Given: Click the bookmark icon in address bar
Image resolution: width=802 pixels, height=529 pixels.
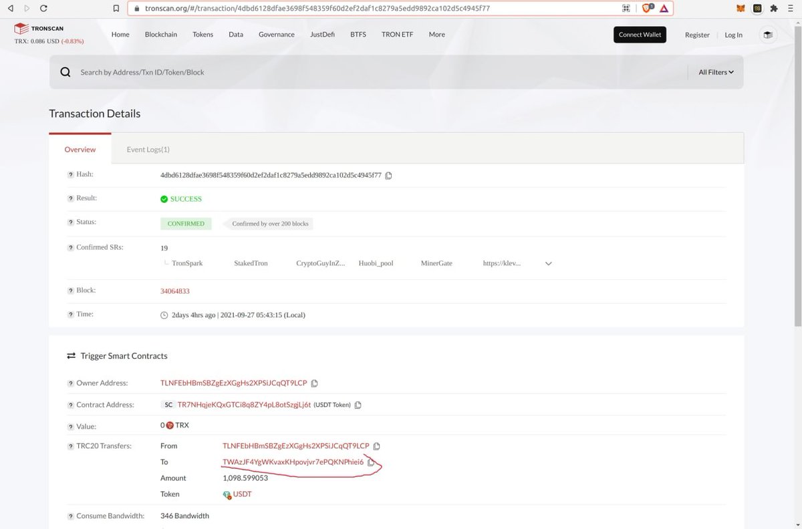Looking at the screenshot, I should 116,9.
